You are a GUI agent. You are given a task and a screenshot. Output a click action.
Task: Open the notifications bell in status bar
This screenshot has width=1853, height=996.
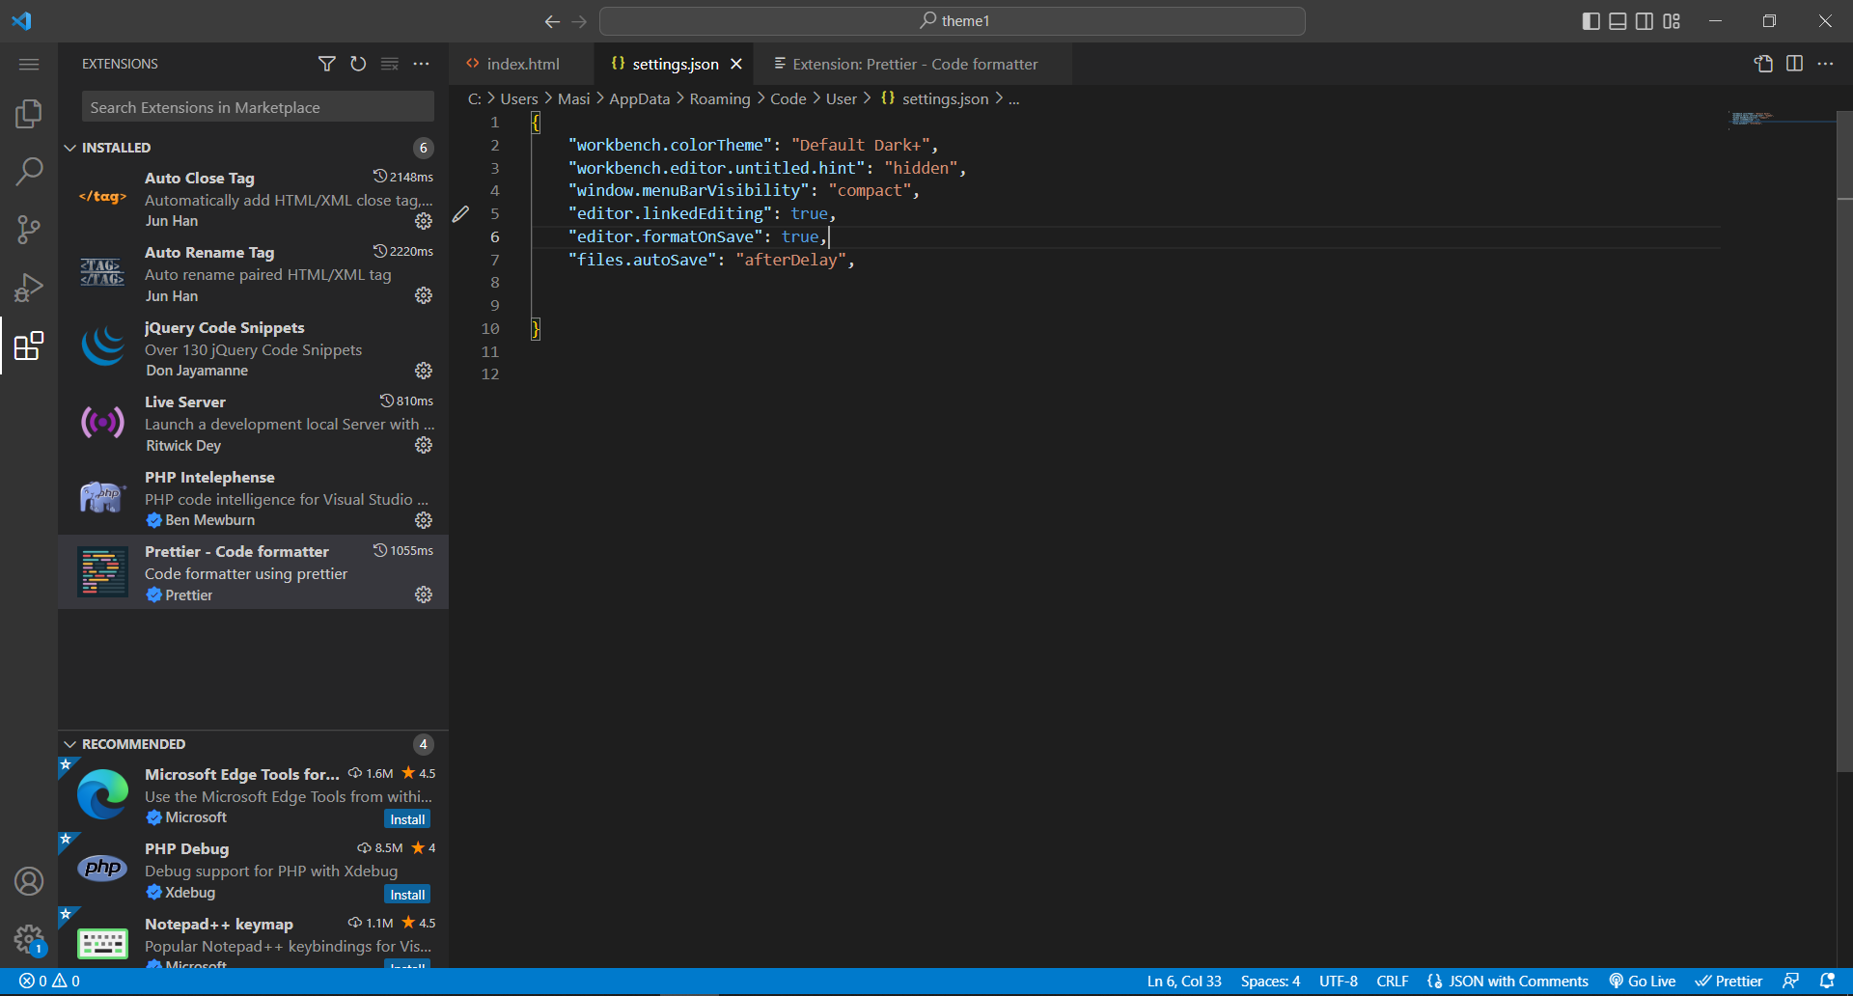coord(1827,981)
